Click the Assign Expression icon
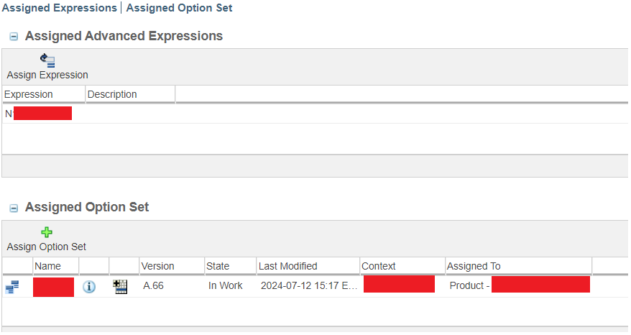 click(x=47, y=61)
